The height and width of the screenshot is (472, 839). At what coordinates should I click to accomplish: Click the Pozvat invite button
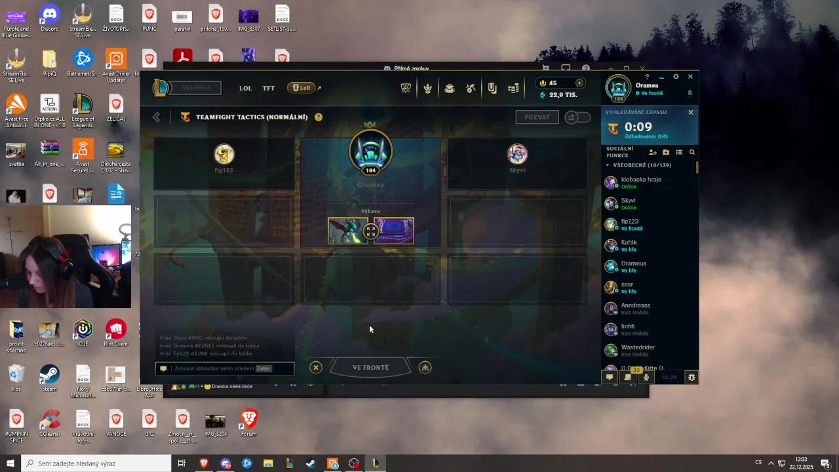pyautogui.click(x=537, y=117)
